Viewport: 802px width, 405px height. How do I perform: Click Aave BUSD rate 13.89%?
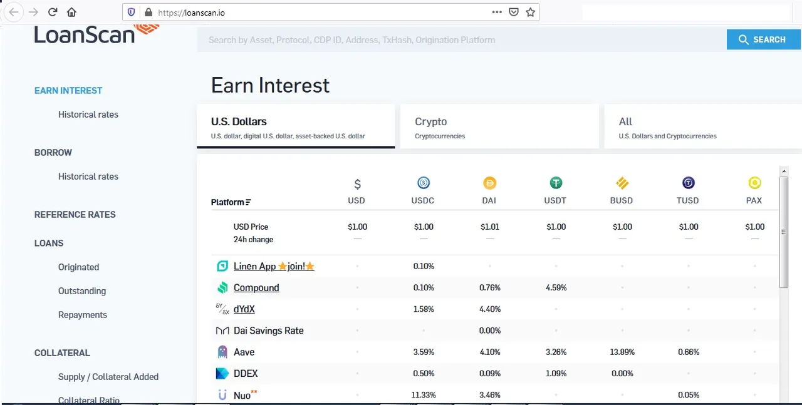[x=622, y=352]
